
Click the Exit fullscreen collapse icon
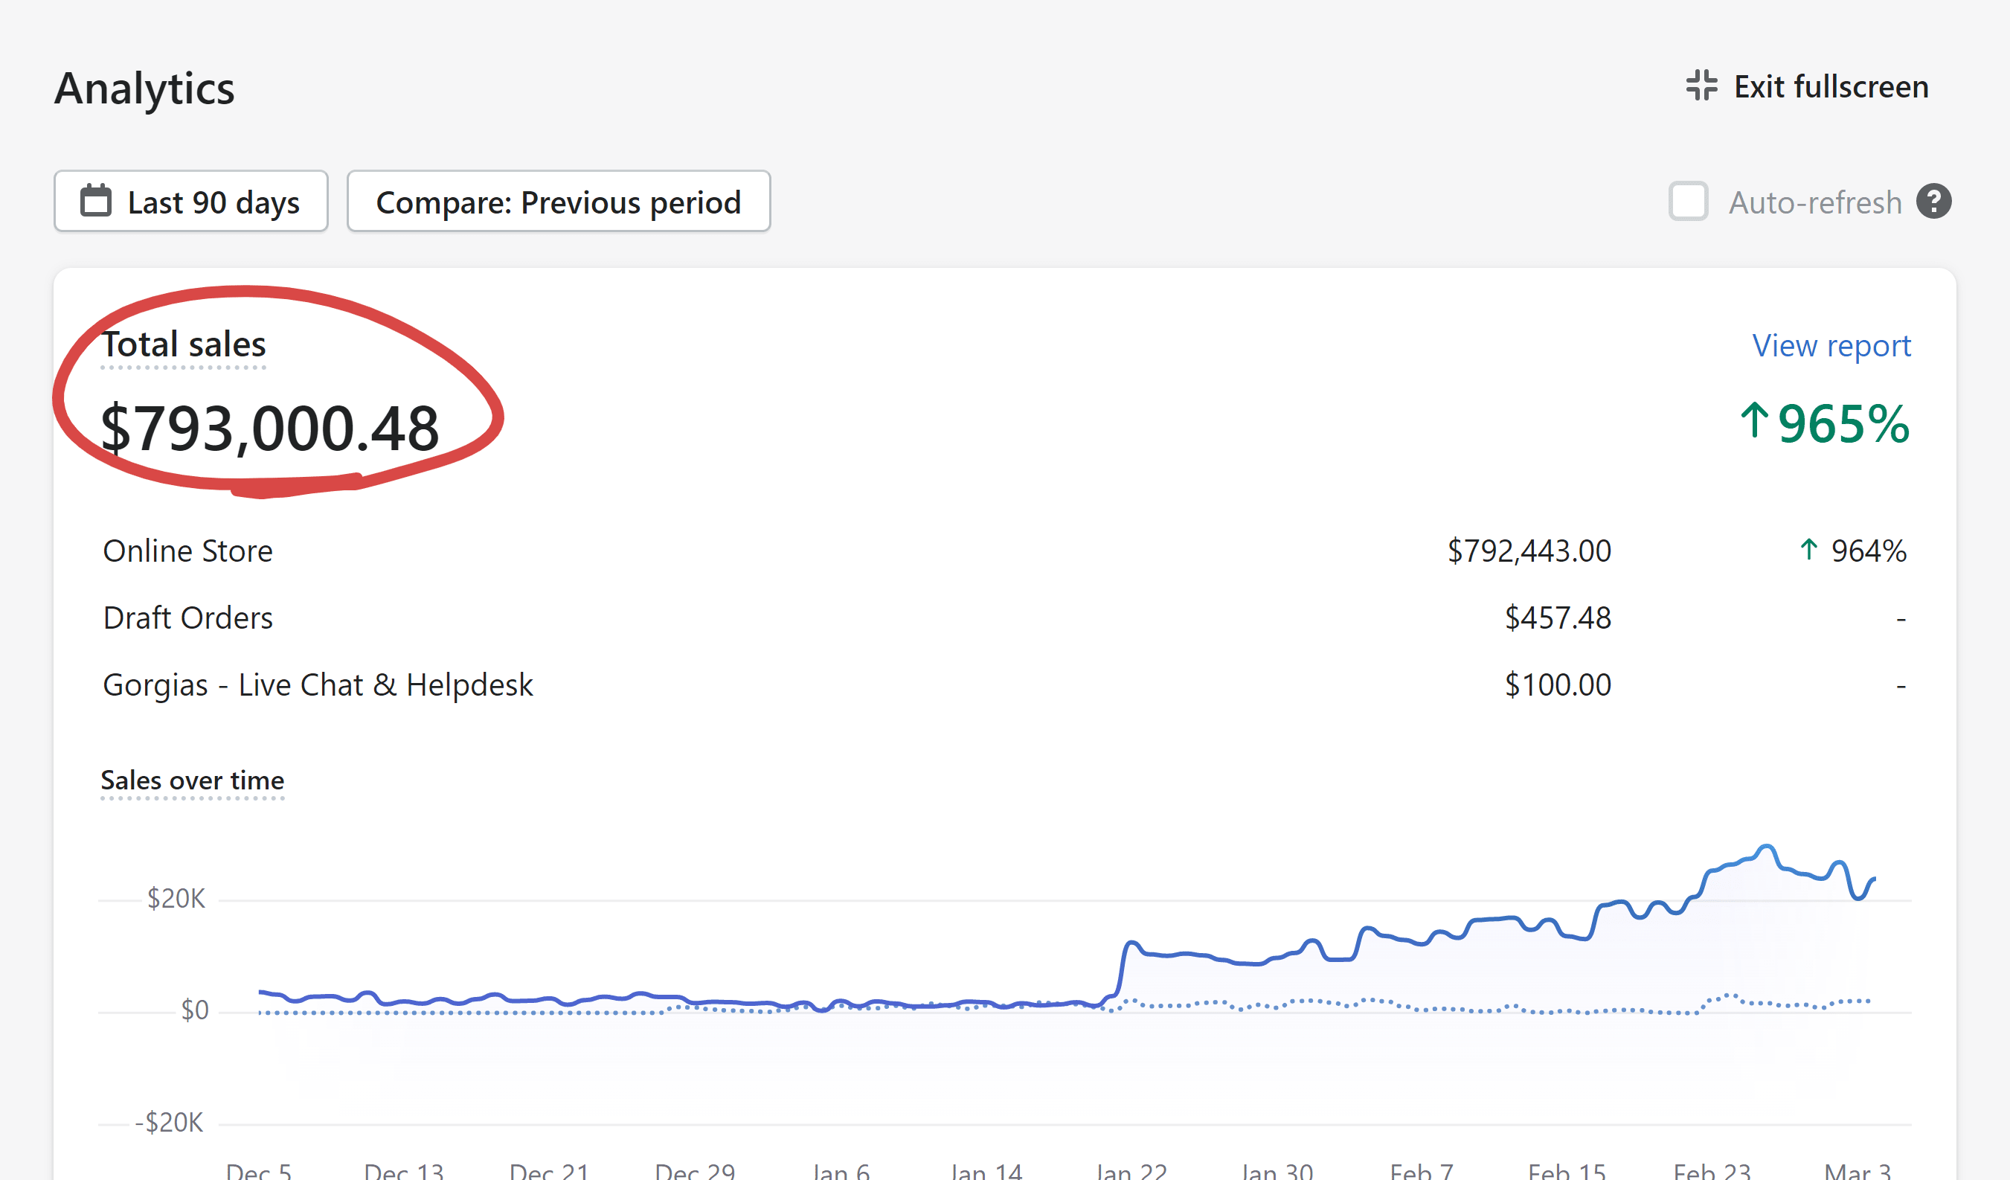click(x=1701, y=86)
